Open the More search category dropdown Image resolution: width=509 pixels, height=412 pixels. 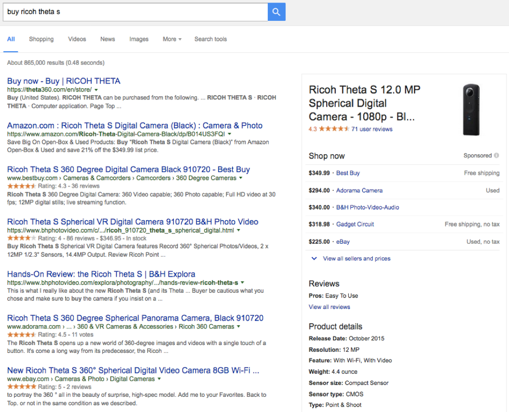172,39
